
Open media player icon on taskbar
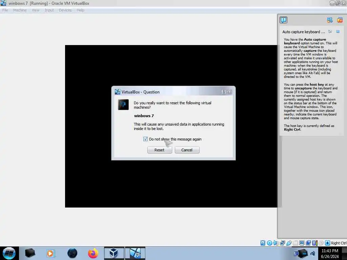coord(50,253)
